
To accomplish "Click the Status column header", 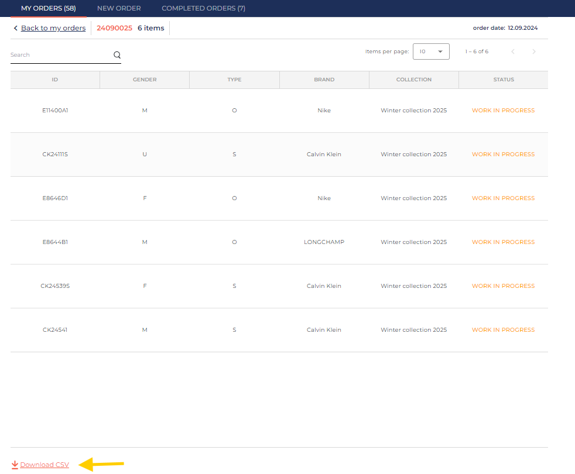I will click(x=503, y=80).
